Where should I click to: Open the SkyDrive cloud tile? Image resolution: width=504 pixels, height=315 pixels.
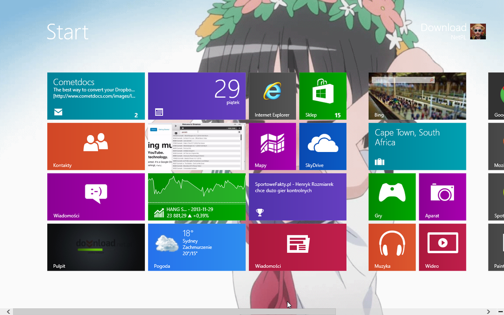coord(323,147)
